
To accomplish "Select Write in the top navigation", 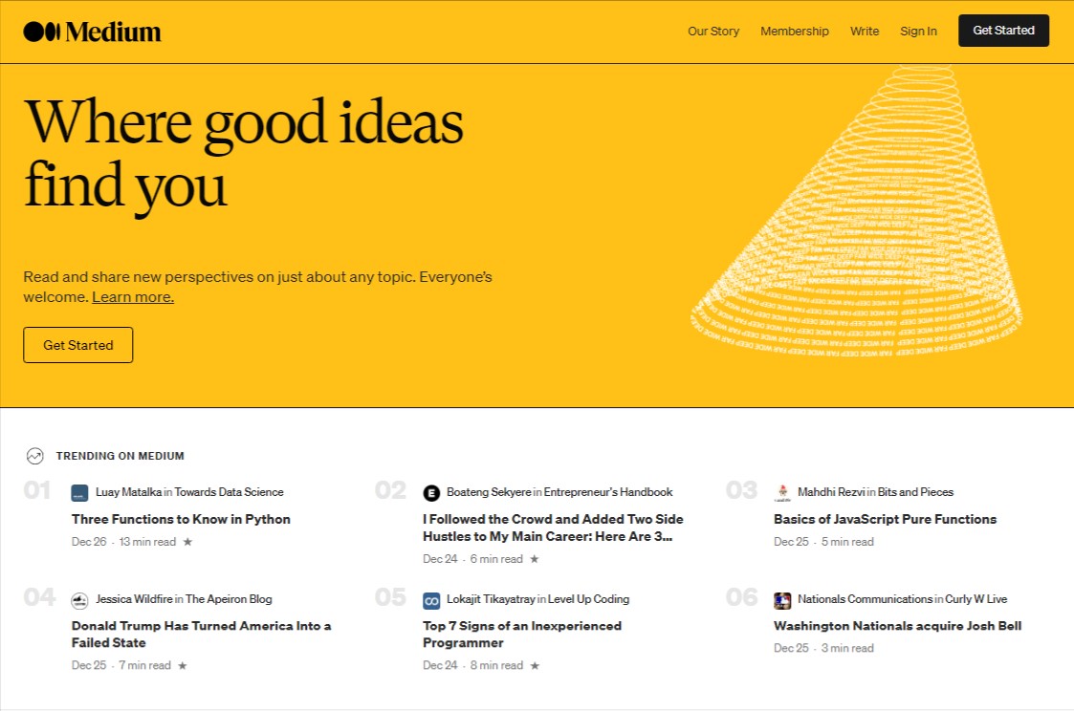I will point(865,32).
